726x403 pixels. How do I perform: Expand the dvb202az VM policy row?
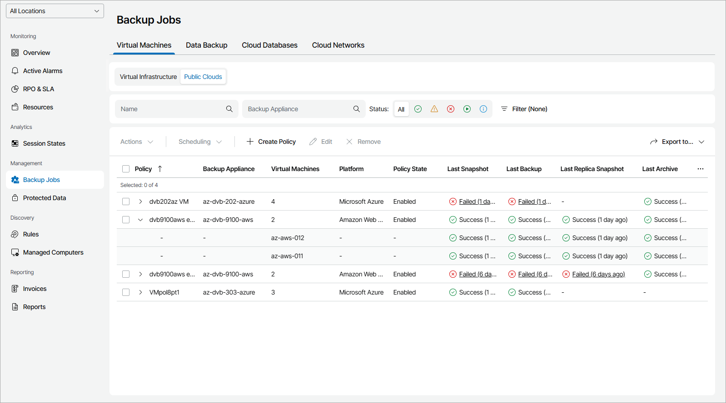pyautogui.click(x=140, y=201)
